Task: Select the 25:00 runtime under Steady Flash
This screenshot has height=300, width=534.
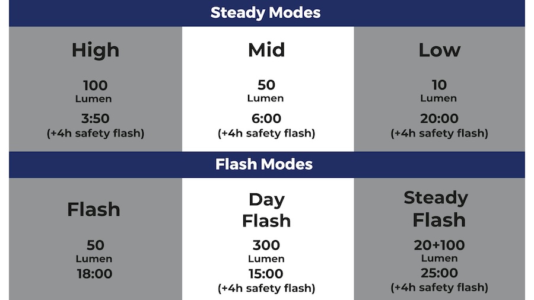Action: click(439, 273)
